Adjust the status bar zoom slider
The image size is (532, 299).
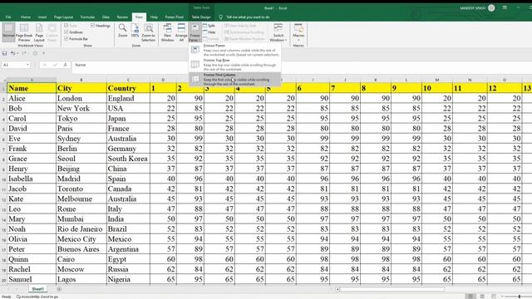(x=519, y=297)
